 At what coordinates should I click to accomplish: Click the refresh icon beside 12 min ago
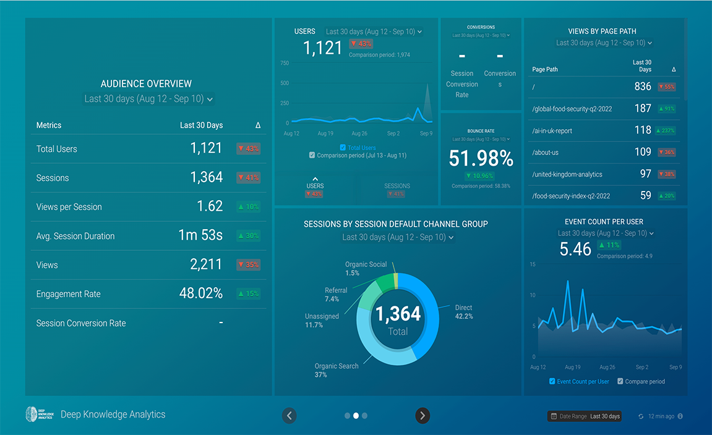point(641,416)
